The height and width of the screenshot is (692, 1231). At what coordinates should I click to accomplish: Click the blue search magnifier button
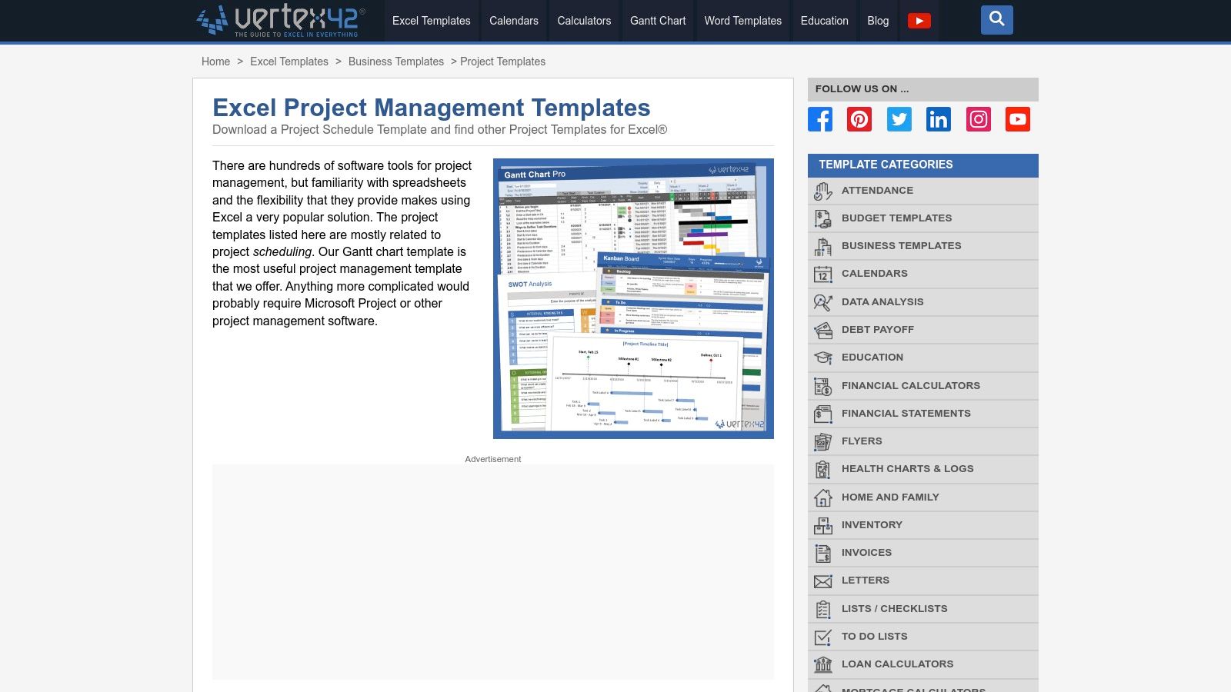996,20
